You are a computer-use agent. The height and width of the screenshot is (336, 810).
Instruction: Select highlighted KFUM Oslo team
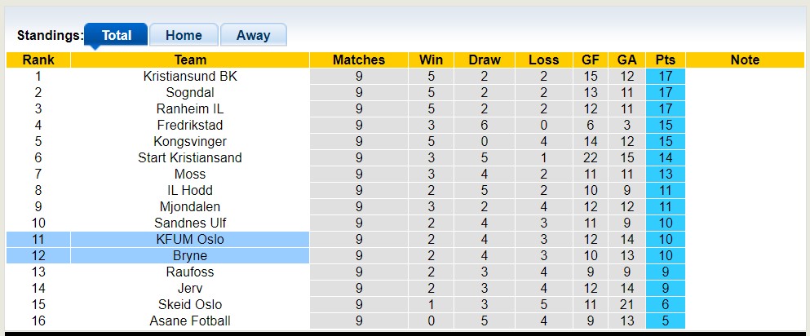(190, 239)
